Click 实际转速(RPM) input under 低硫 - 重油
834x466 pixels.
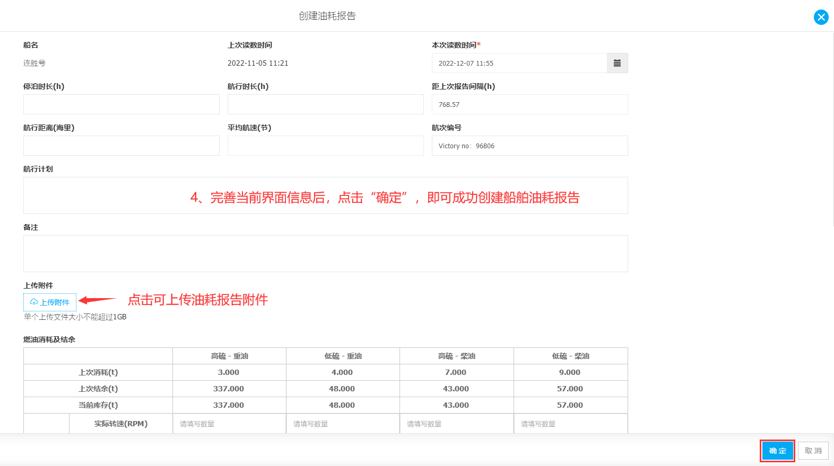pyautogui.click(x=343, y=424)
